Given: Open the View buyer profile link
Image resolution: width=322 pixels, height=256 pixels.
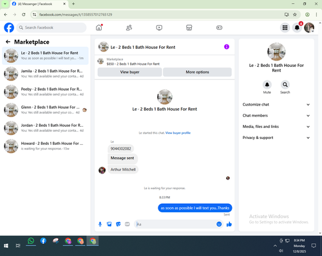Looking at the screenshot, I should [178, 133].
